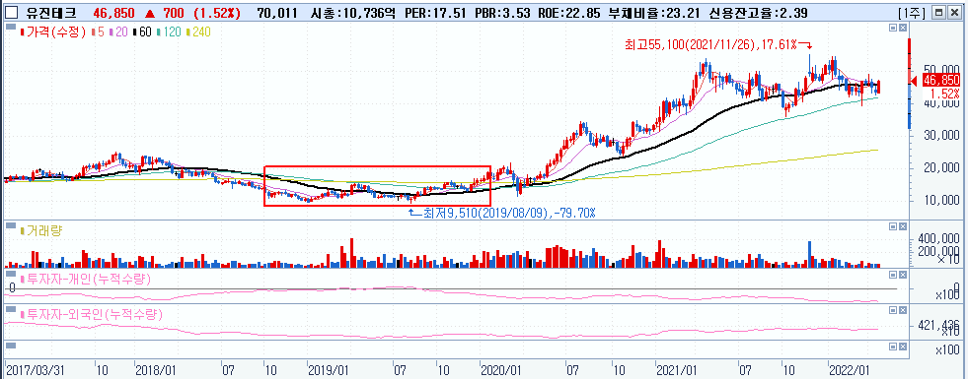Screen dimensions: 968x379
Task: Click the 2018/01 date axis label
Action: pos(157,370)
